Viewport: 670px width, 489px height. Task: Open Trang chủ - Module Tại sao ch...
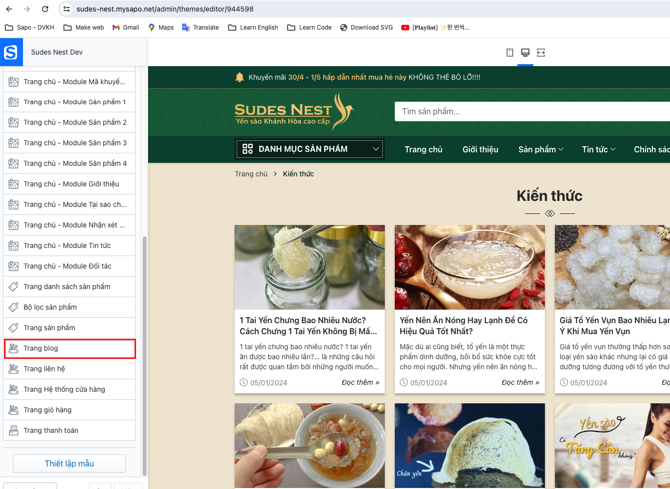[70, 204]
